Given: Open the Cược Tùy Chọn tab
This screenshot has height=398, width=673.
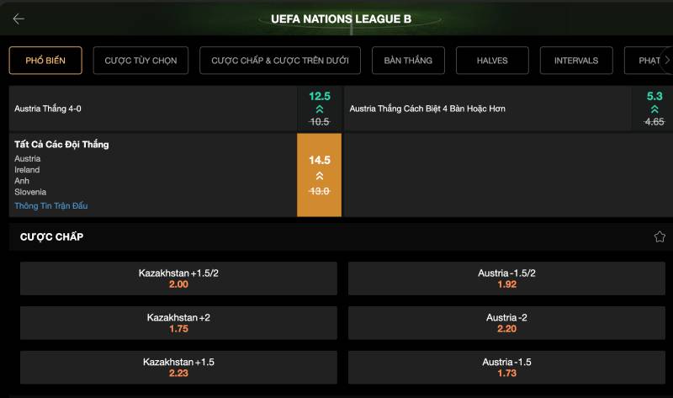Looking at the screenshot, I should click(140, 61).
